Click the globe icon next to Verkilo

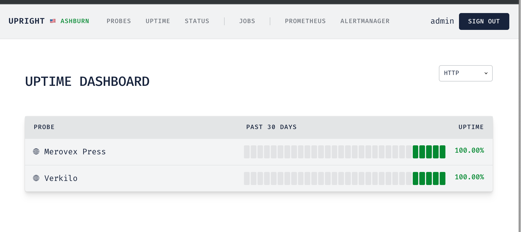pos(36,178)
